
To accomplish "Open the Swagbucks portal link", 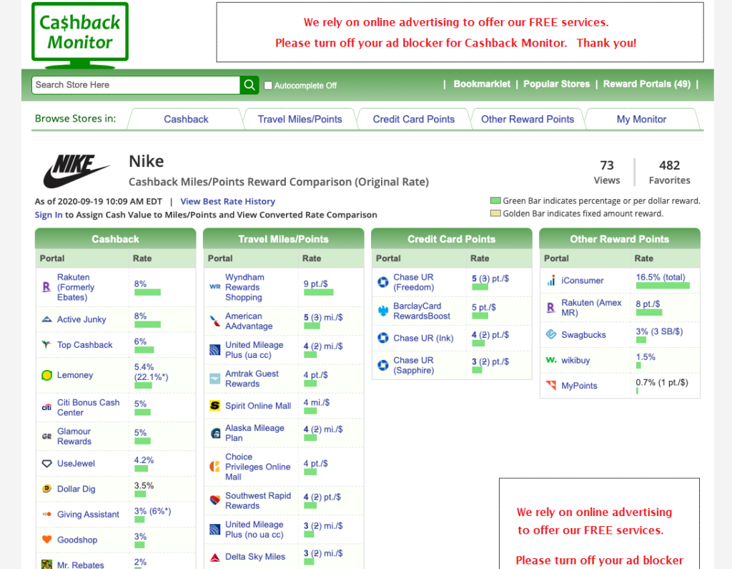I will [x=583, y=335].
